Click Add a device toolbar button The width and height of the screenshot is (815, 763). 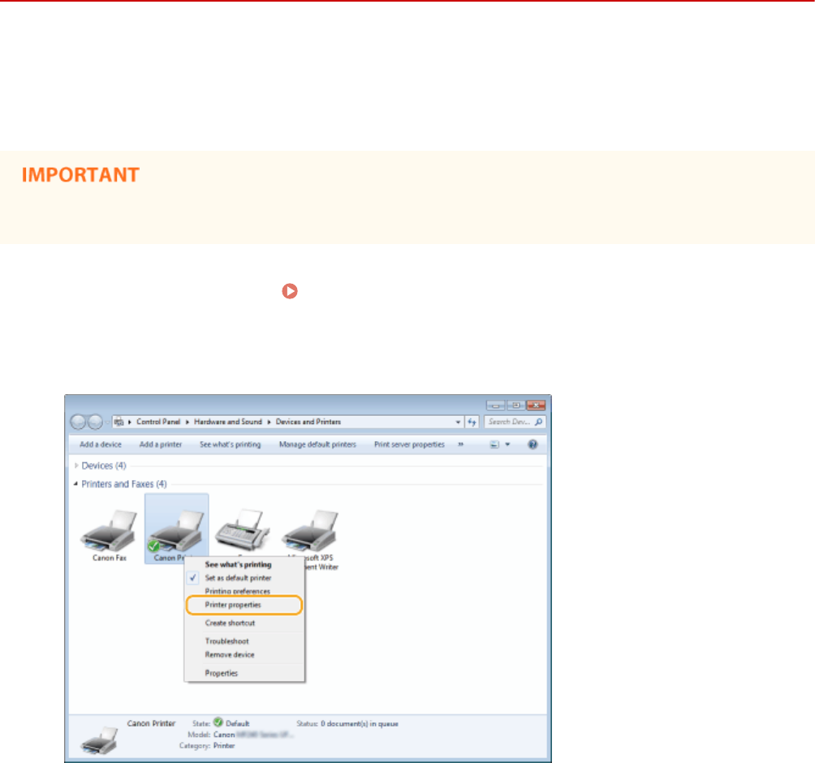101,444
